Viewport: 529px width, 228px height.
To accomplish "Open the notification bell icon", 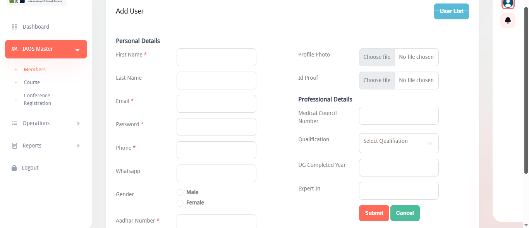I will [508, 20].
